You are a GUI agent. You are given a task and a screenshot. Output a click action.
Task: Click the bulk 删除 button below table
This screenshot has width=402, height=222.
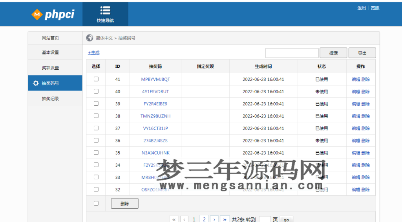click(124, 204)
